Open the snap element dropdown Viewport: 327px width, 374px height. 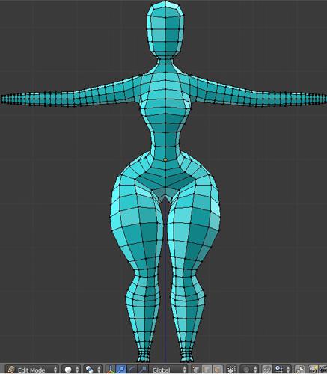pyautogui.click(x=281, y=370)
